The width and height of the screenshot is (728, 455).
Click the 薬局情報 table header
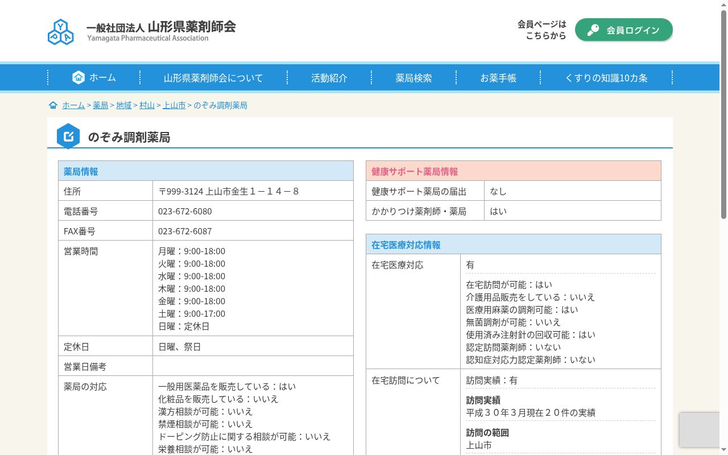[206, 171]
